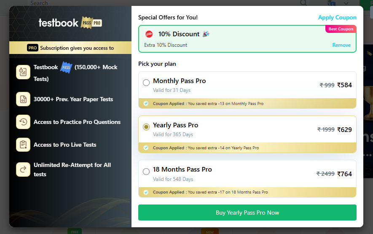Click the Monthly Pass Pro ₹584 price
373x234 pixels.
tap(344, 85)
